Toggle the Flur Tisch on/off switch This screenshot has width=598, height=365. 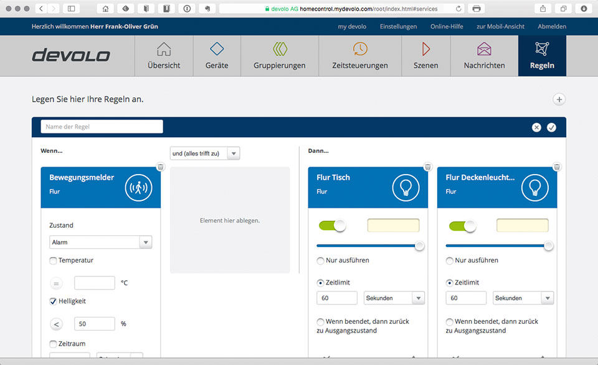[x=332, y=226]
